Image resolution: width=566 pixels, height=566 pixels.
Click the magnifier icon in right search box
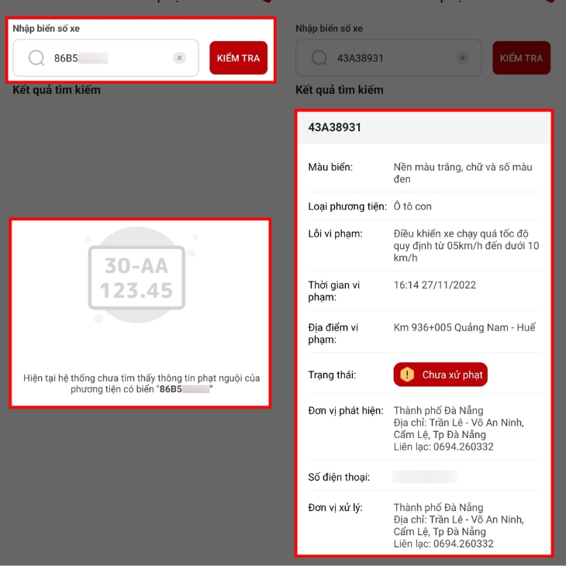(x=319, y=58)
